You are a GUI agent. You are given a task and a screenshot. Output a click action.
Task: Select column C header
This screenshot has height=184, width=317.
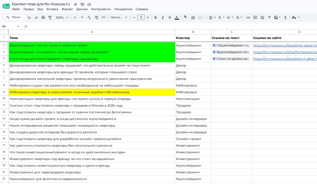point(232,32)
